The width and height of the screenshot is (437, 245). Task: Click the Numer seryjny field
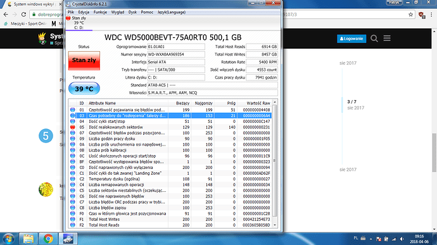click(176, 54)
